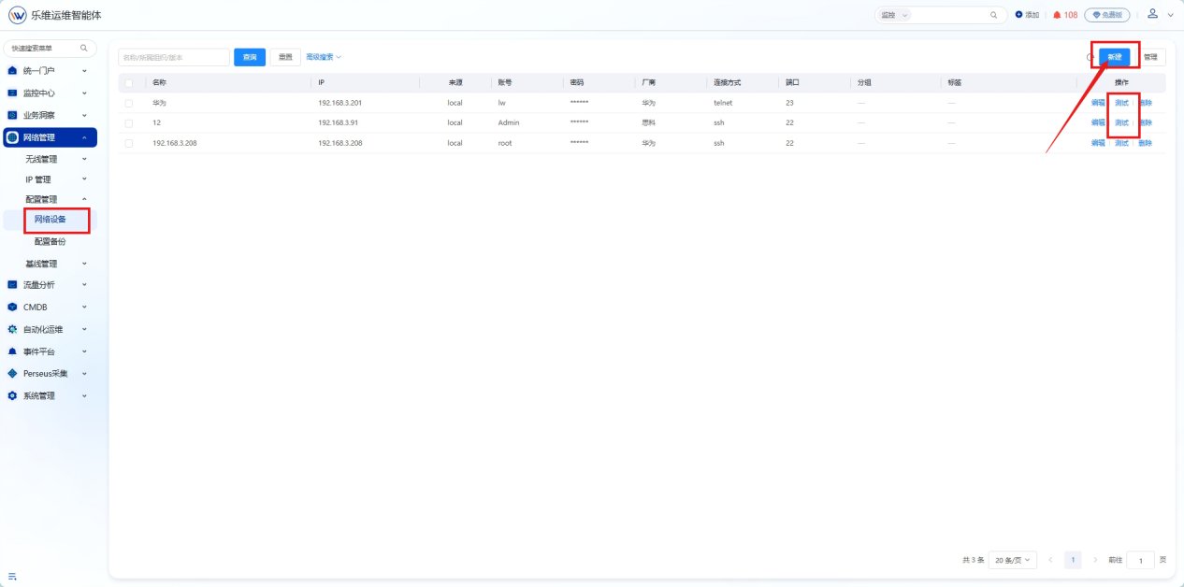Click 测试 for the row named 12
1184x587 pixels.
(1121, 122)
